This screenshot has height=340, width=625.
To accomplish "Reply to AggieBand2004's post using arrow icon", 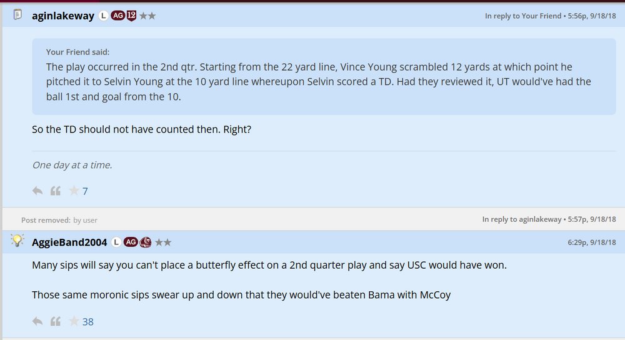I will (37, 321).
